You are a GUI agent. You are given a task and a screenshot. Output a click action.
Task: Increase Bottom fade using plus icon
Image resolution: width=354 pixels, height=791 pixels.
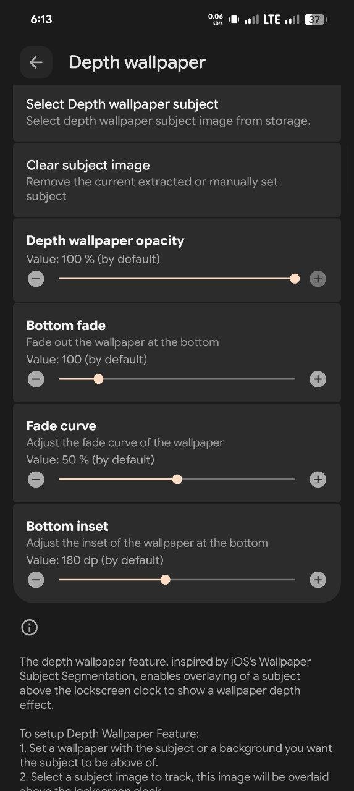(318, 379)
